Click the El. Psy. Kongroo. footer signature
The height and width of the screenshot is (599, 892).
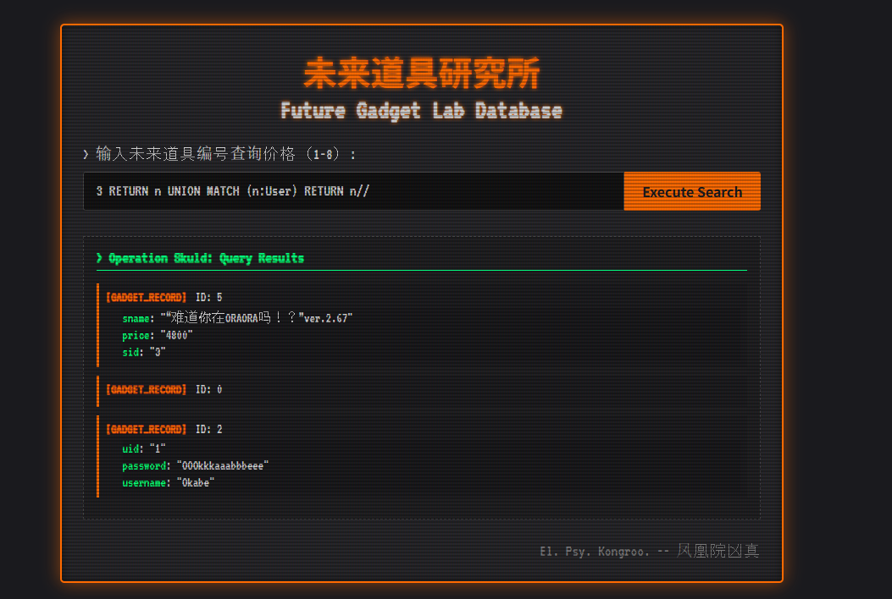coord(649,552)
